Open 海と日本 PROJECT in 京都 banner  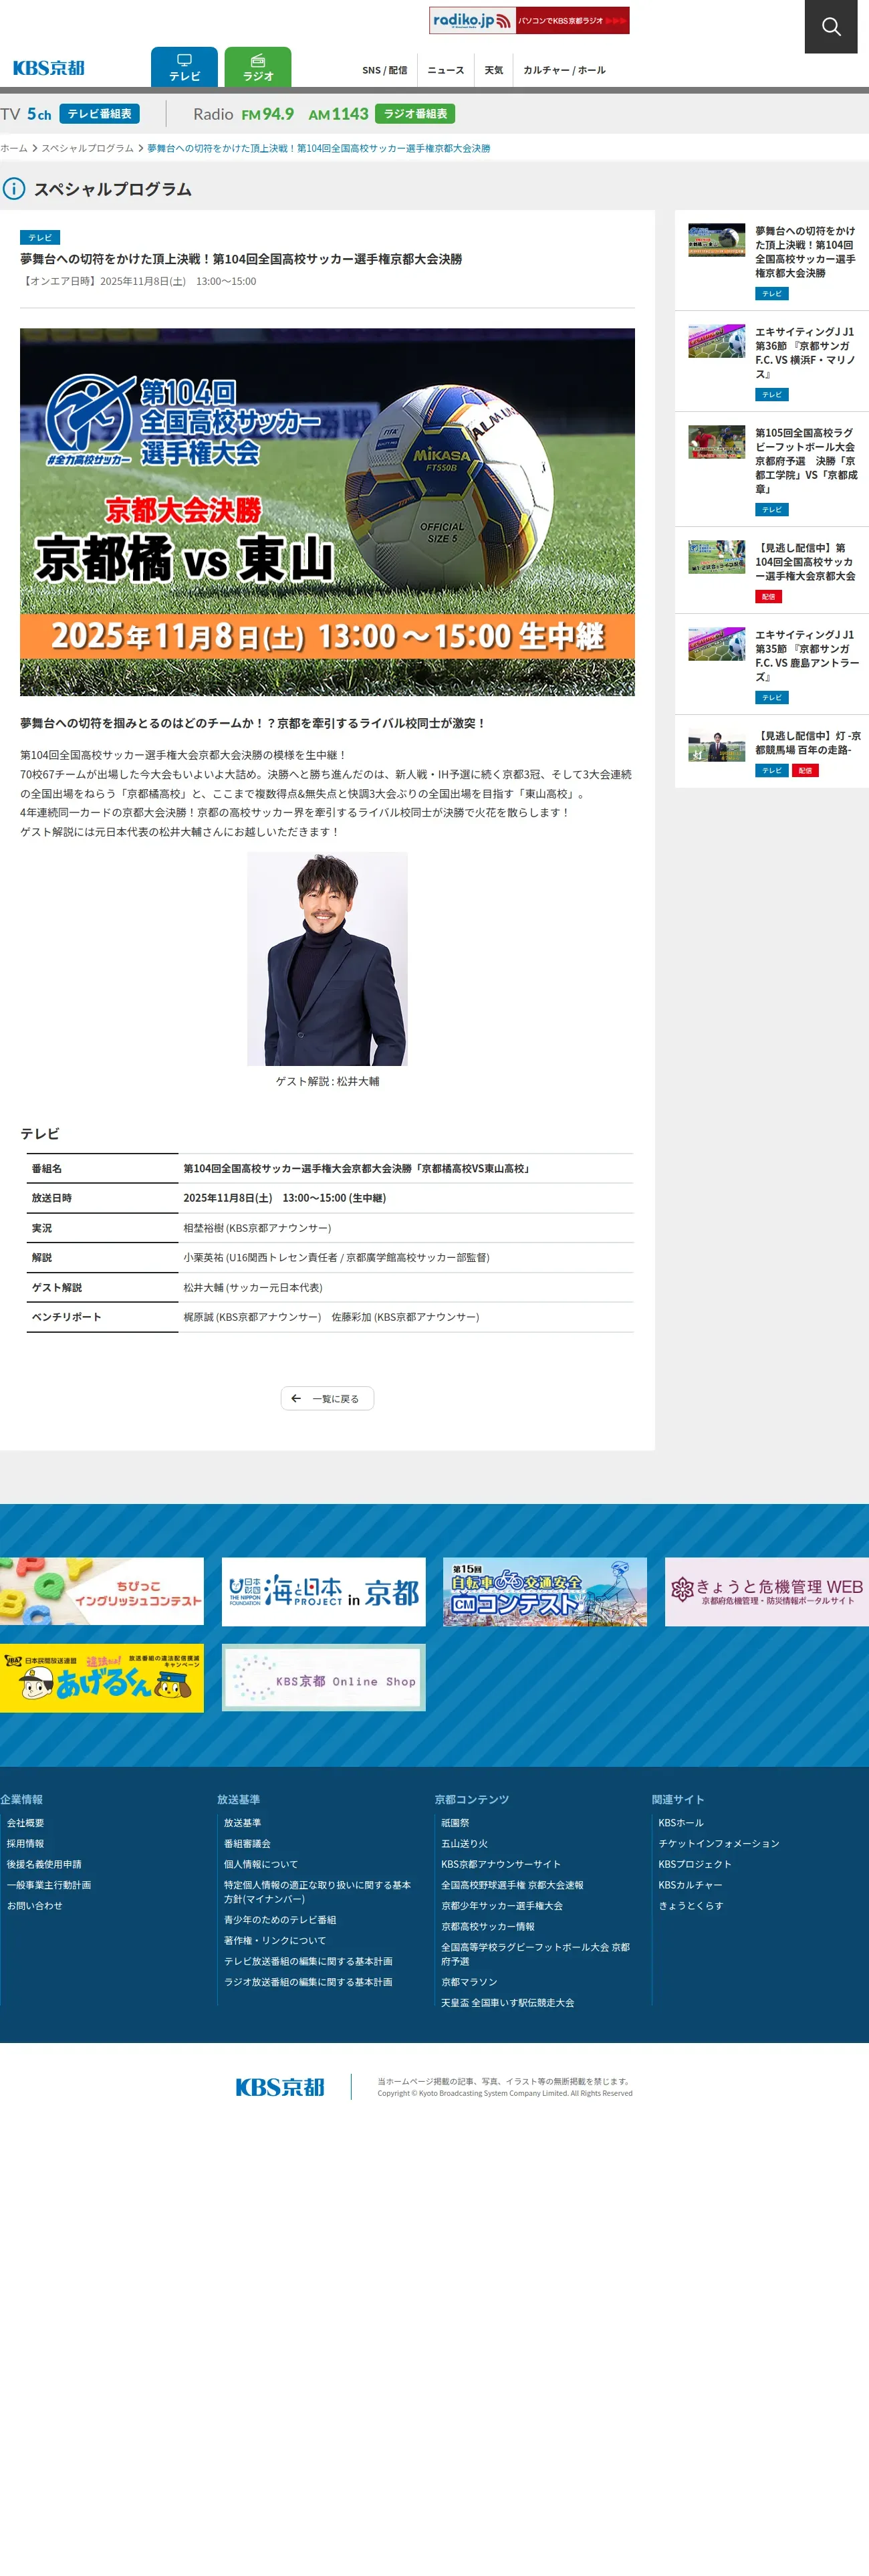[x=323, y=1591]
